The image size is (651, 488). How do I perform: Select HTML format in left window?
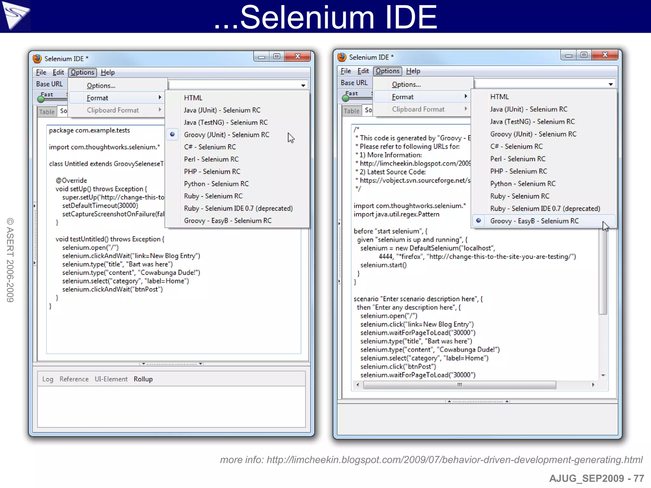(x=237, y=98)
